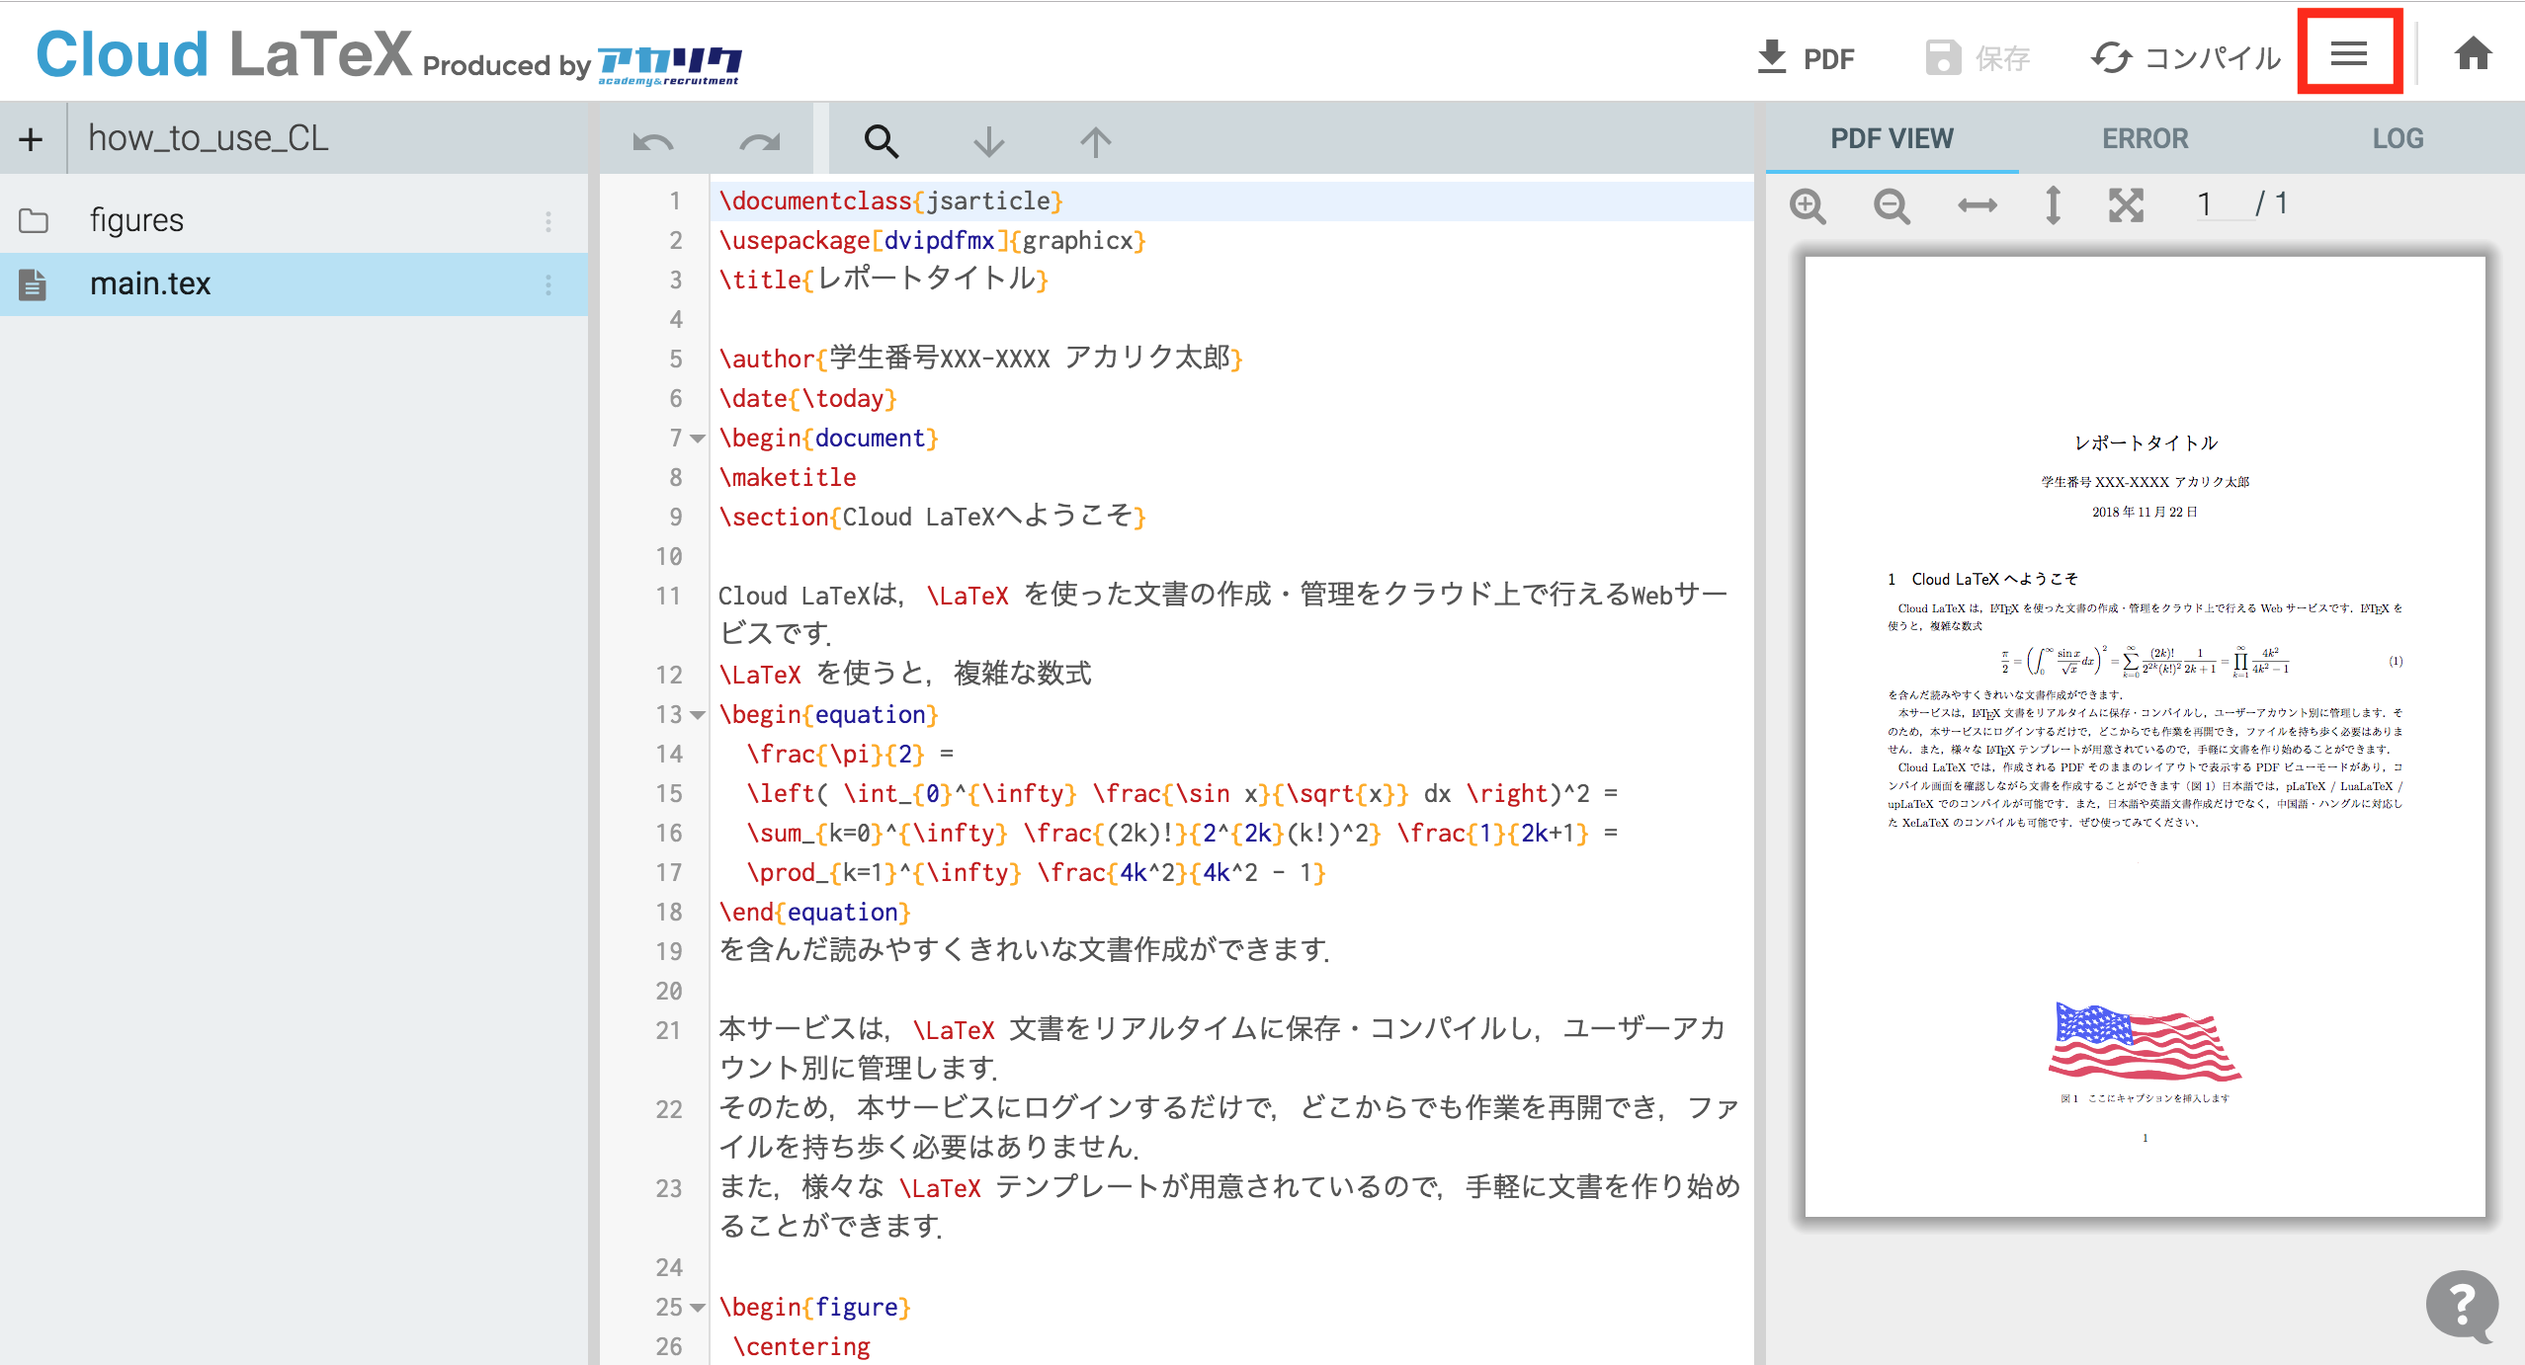Open options menu for figures folder
This screenshot has width=2525, height=1365.
click(548, 221)
